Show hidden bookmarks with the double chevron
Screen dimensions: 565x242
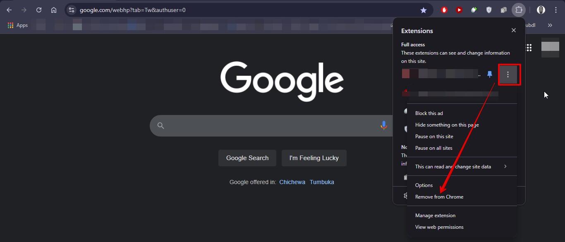pyautogui.click(x=550, y=25)
